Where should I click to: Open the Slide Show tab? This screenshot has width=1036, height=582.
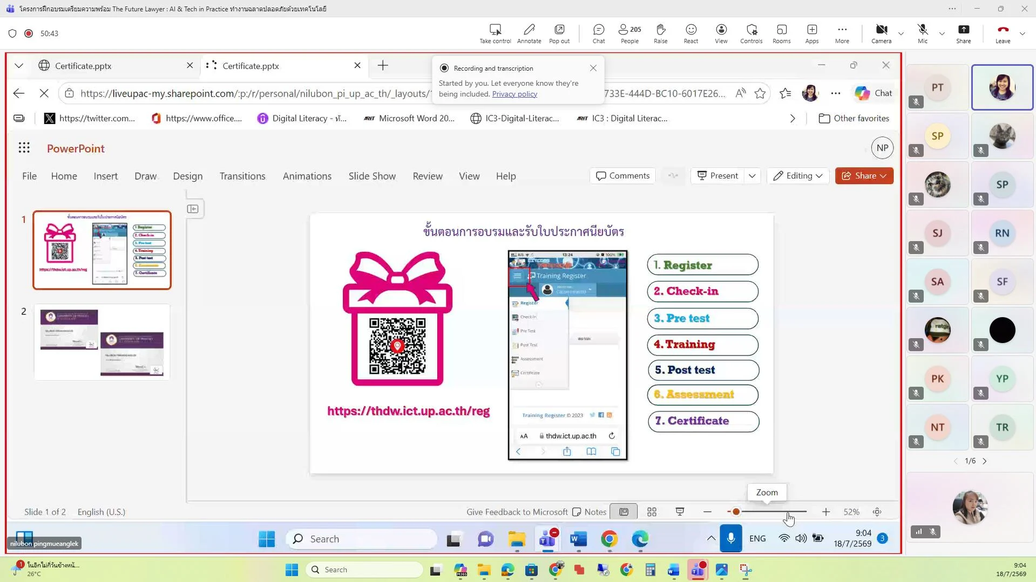372,176
